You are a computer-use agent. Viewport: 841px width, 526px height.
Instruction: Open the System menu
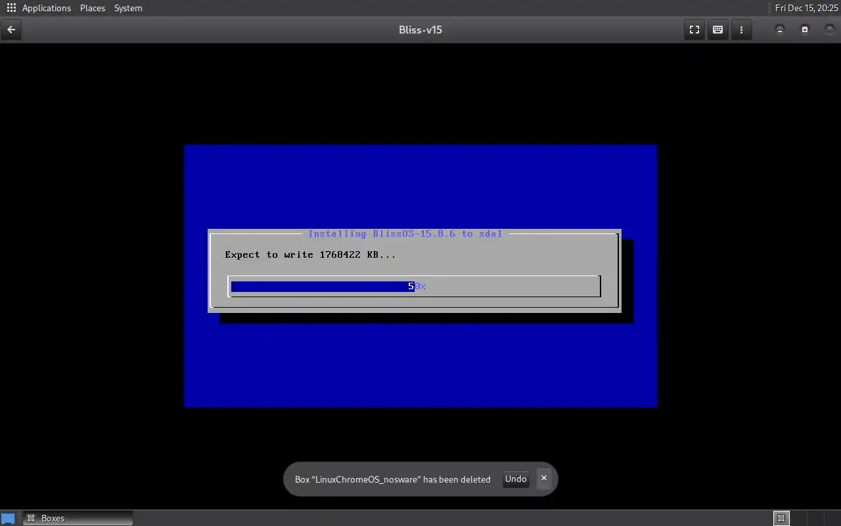pos(128,8)
